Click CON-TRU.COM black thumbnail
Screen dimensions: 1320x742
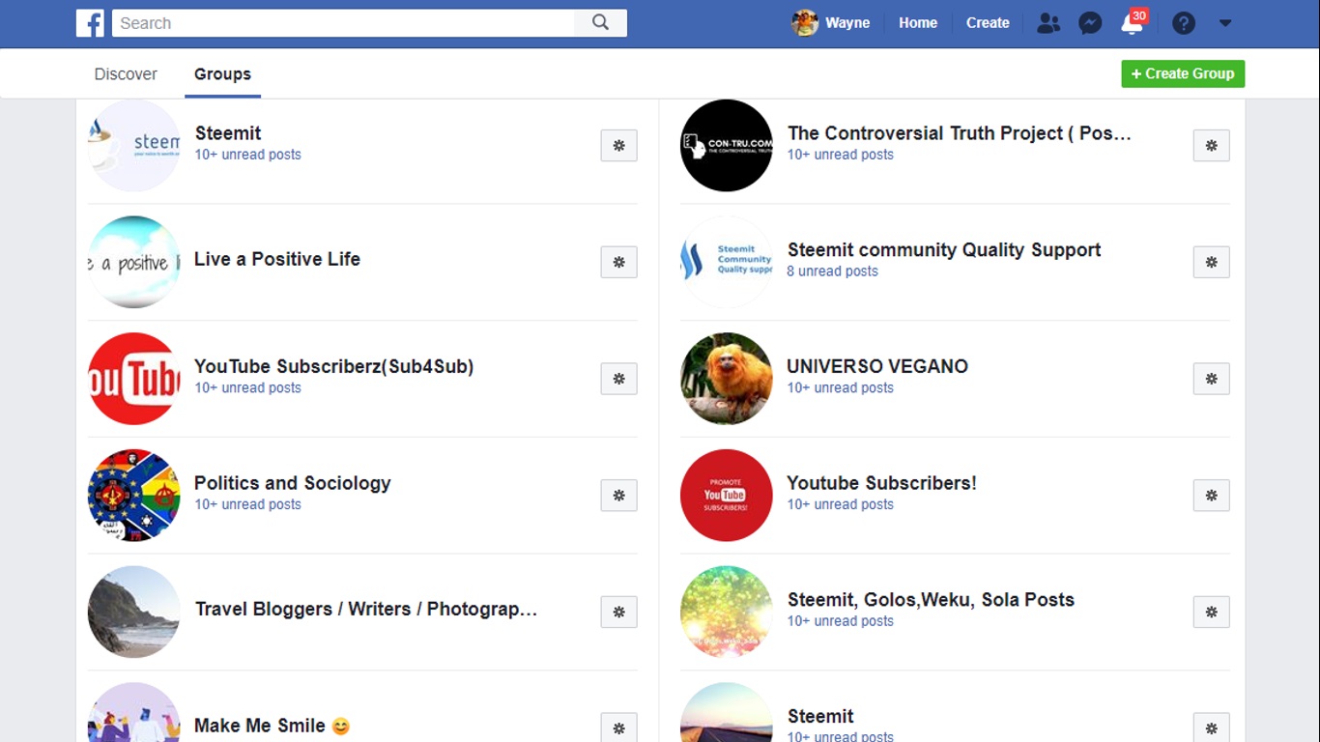tap(727, 145)
